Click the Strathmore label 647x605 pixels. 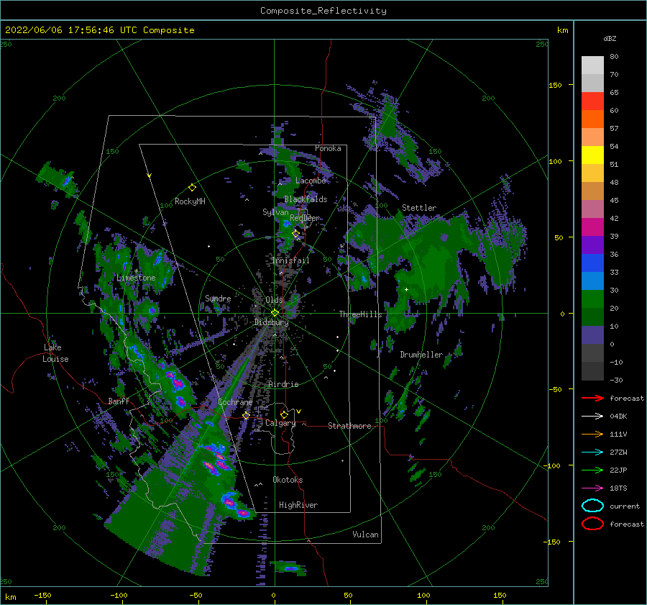click(350, 426)
